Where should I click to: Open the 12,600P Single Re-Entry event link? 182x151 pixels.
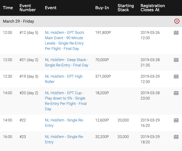[64, 123]
